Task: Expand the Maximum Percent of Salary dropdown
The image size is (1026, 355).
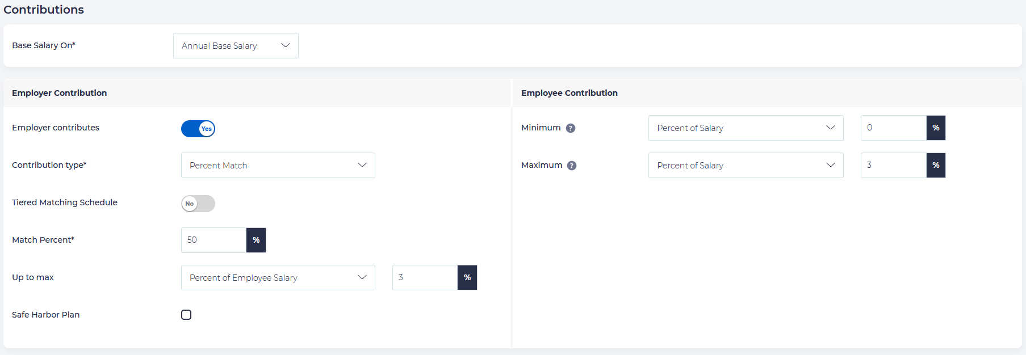Action: coord(746,165)
